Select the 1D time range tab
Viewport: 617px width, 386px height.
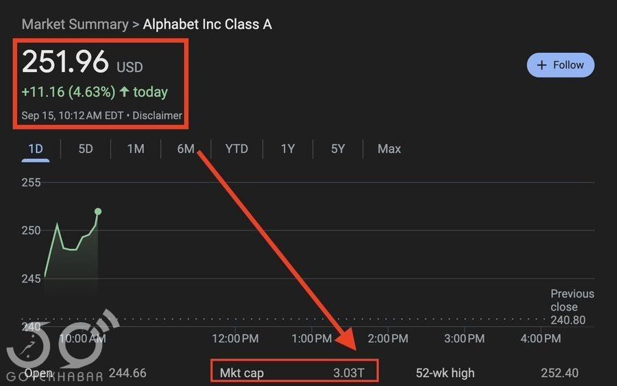[35, 149]
